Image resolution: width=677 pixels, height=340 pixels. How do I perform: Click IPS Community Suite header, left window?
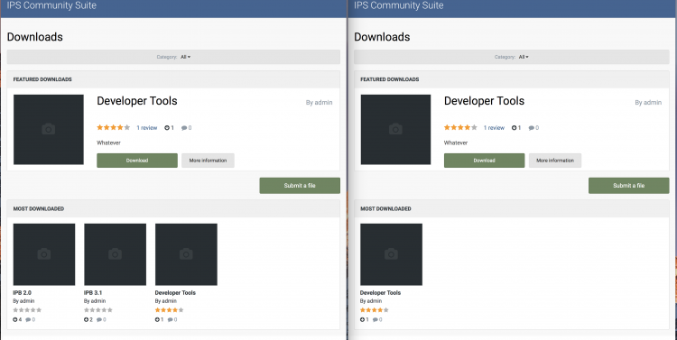click(51, 5)
